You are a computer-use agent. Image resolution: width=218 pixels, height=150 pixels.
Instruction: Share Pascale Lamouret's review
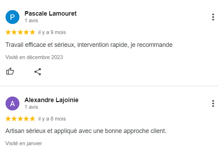coord(38,72)
